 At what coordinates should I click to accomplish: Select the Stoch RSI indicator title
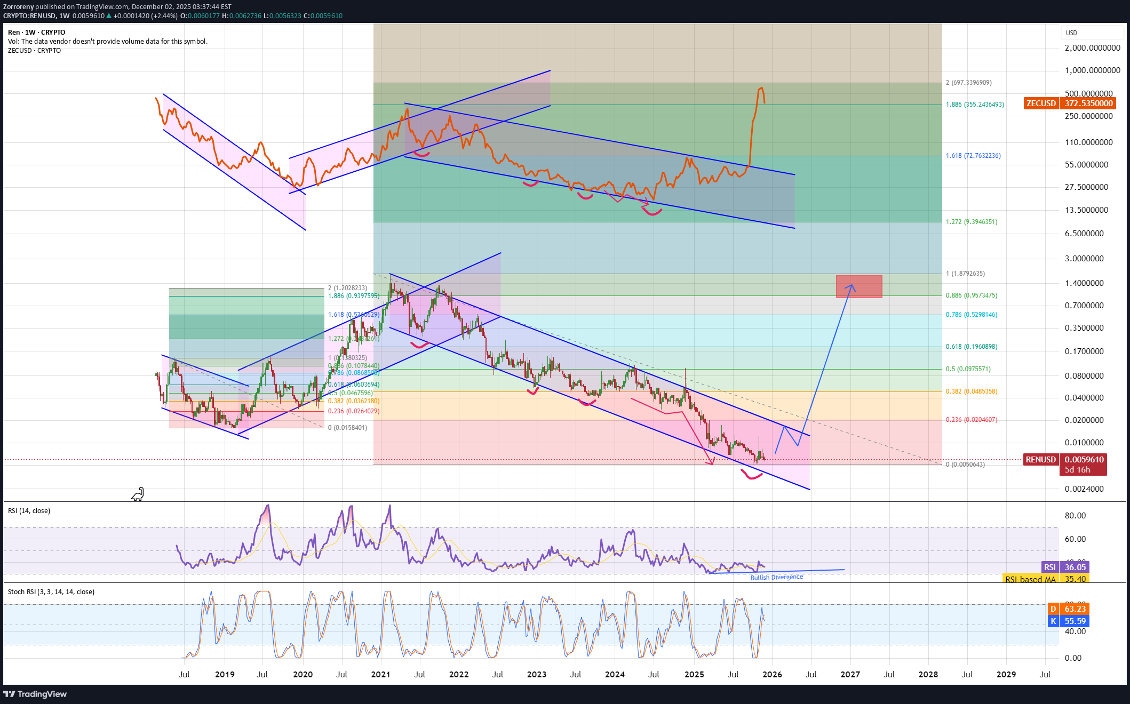[x=51, y=592]
